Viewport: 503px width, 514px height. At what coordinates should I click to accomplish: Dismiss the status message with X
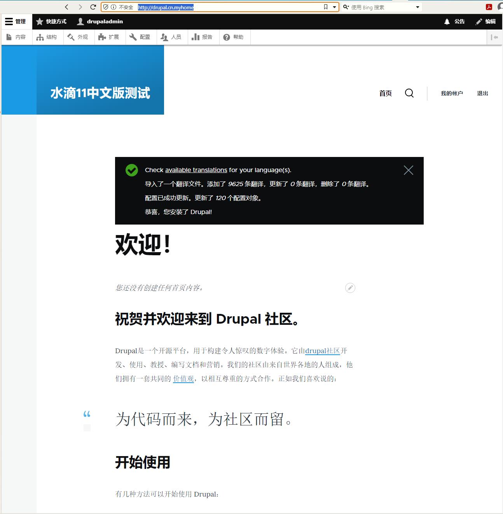pyautogui.click(x=409, y=170)
